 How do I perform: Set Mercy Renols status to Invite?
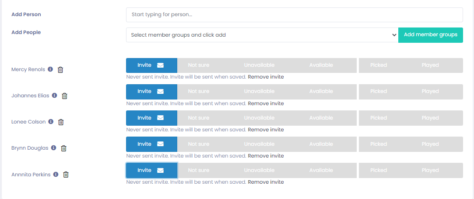(151, 65)
